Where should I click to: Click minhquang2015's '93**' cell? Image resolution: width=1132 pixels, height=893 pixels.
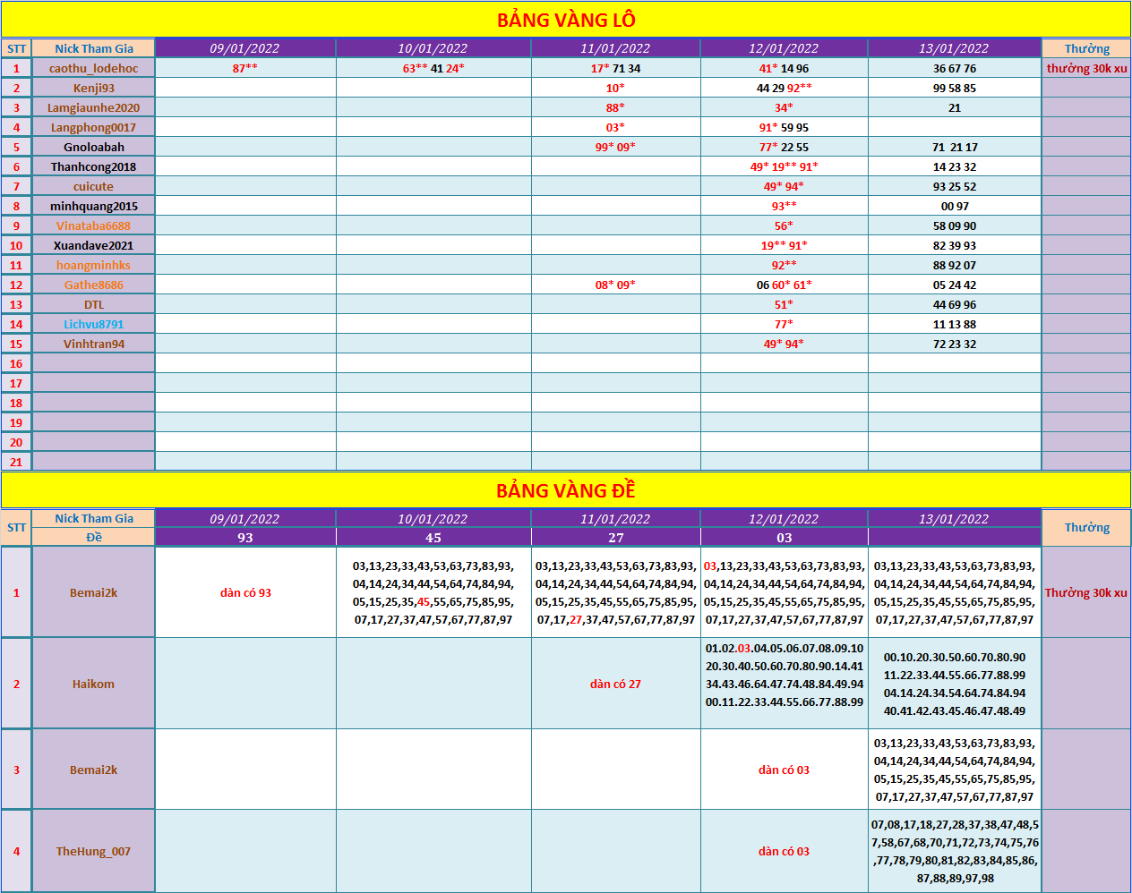point(784,206)
